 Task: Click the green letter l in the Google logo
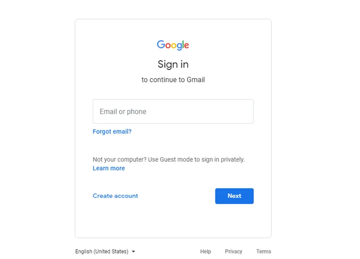pos(182,45)
